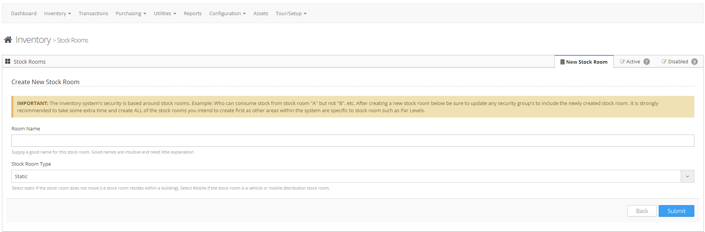Viewport: 705px width, 232px height.
Task: Expand the Tour/Setup menu
Action: click(291, 14)
